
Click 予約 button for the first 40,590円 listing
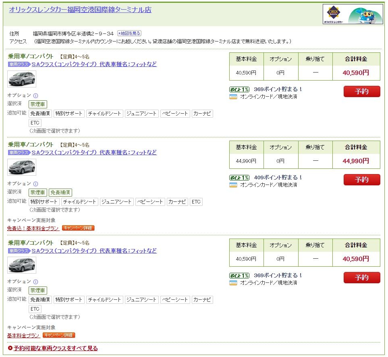point(362,91)
